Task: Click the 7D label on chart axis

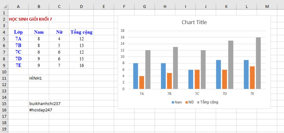Action: (225, 94)
